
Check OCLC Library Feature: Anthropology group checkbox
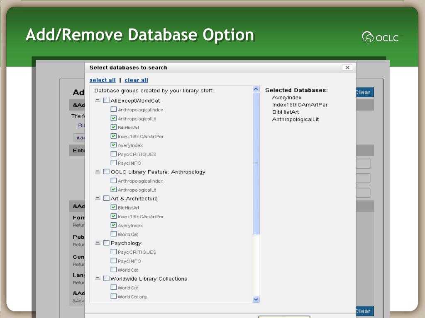[x=106, y=172]
